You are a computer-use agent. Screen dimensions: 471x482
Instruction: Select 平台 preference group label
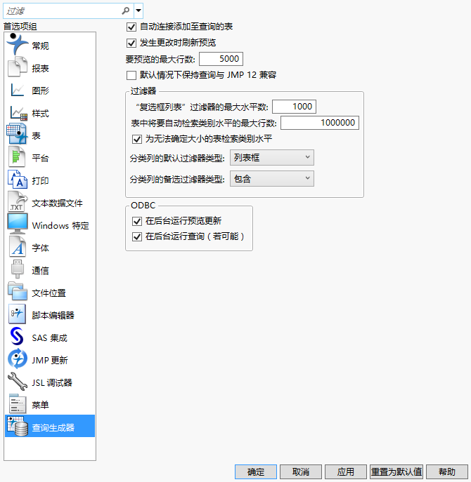[x=40, y=158]
